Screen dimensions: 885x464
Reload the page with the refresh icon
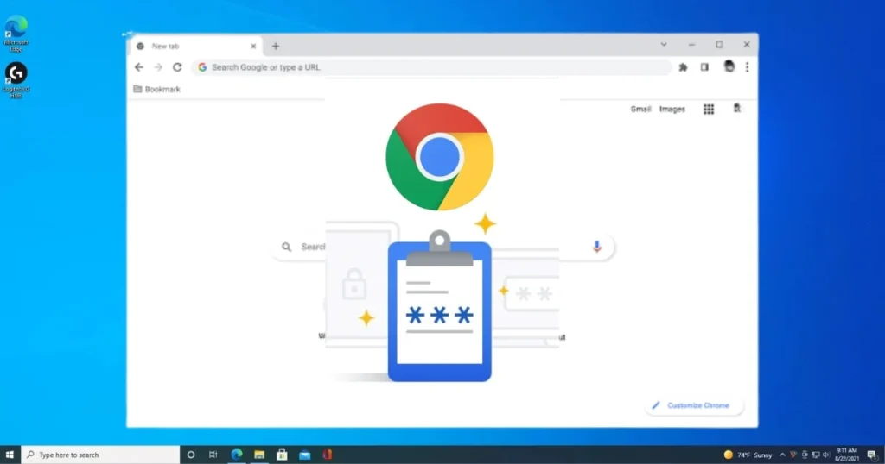click(177, 67)
